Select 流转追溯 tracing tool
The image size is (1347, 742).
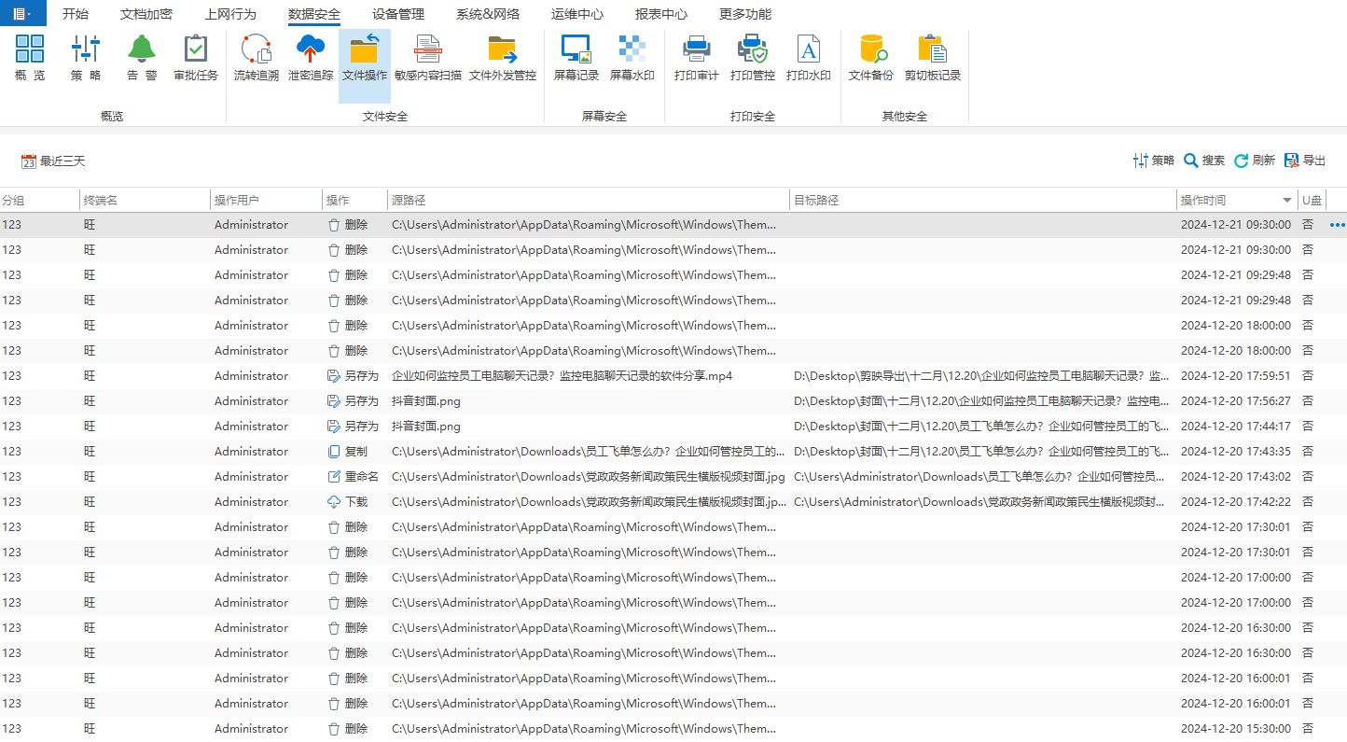click(256, 58)
